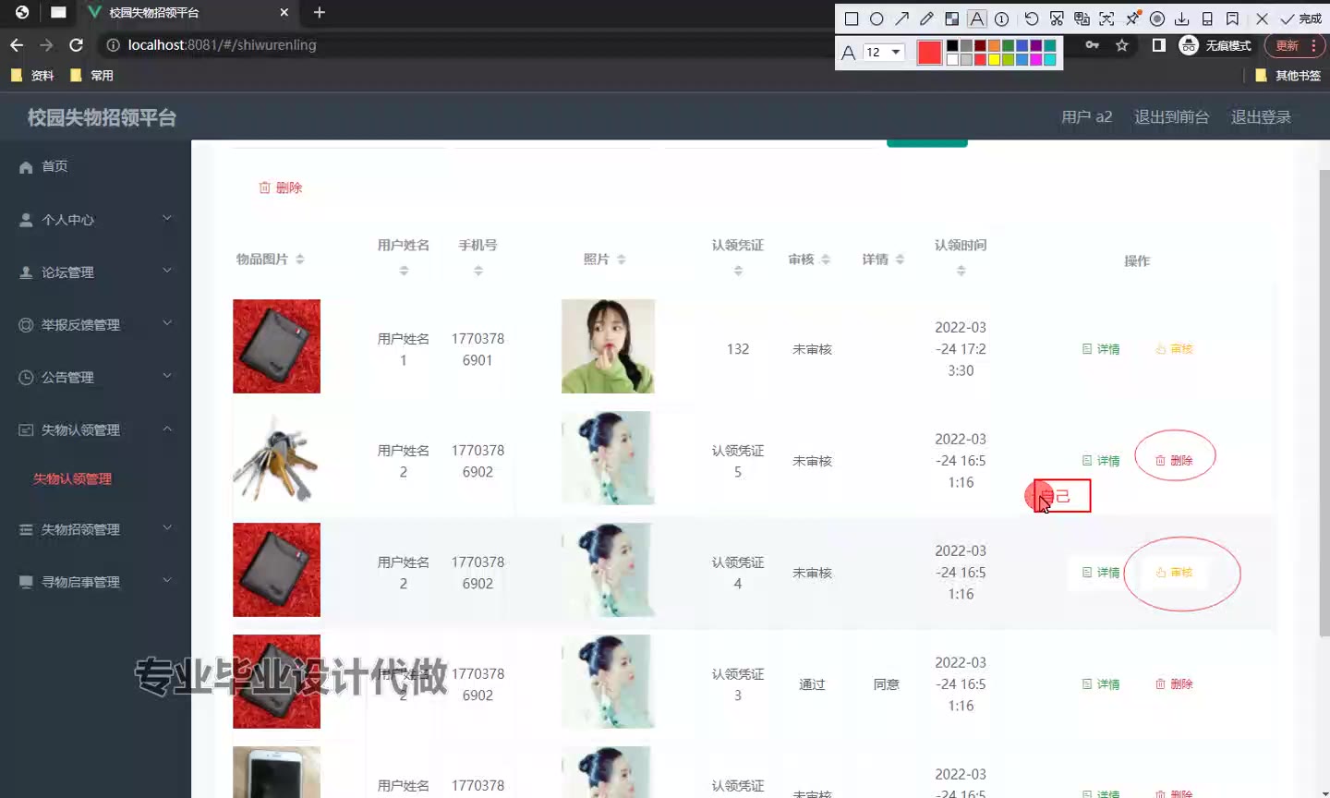Undo the last annotation
This screenshot has width=1330, height=798.
click(x=1032, y=18)
